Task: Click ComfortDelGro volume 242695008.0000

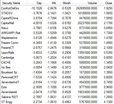Action: pyautogui.click(x=87, y=8)
